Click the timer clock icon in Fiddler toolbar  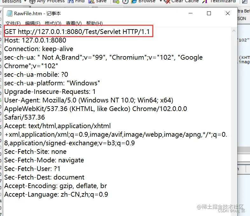126,2
